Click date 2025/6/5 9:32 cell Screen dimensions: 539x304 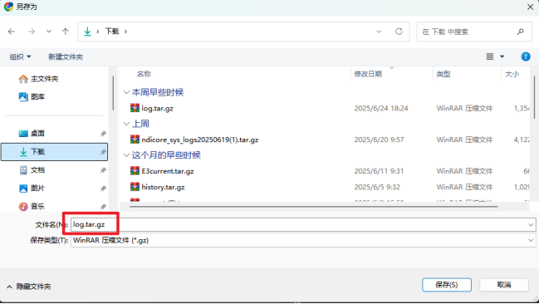click(377, 187)
